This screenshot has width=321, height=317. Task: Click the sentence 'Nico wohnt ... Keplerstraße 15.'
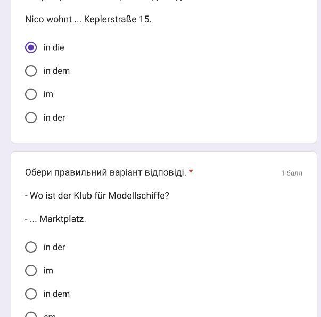coord(88,19)
